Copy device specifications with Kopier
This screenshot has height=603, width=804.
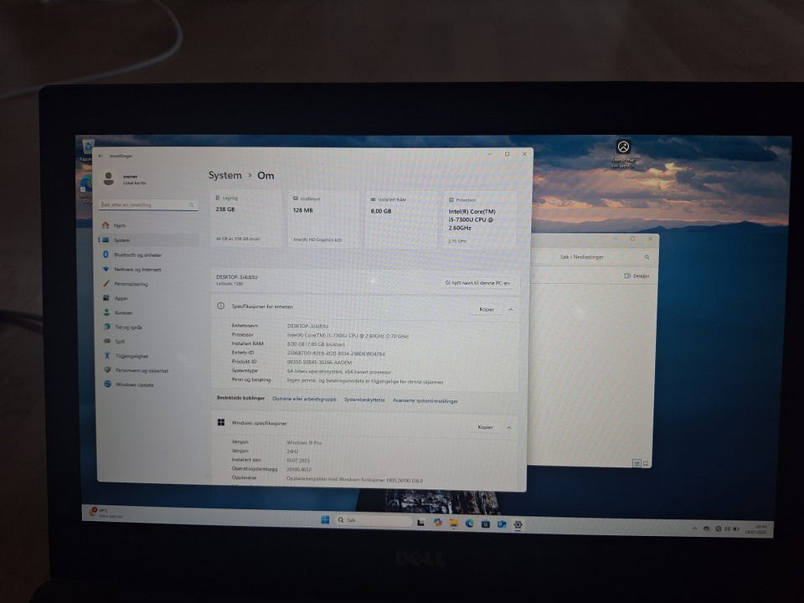tap(487, 309)
